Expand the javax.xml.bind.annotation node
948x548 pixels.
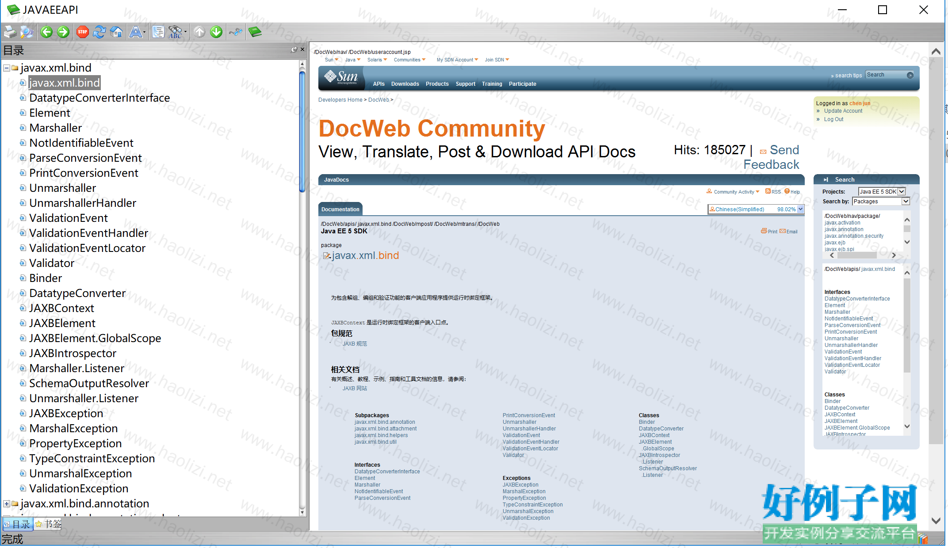7,504
